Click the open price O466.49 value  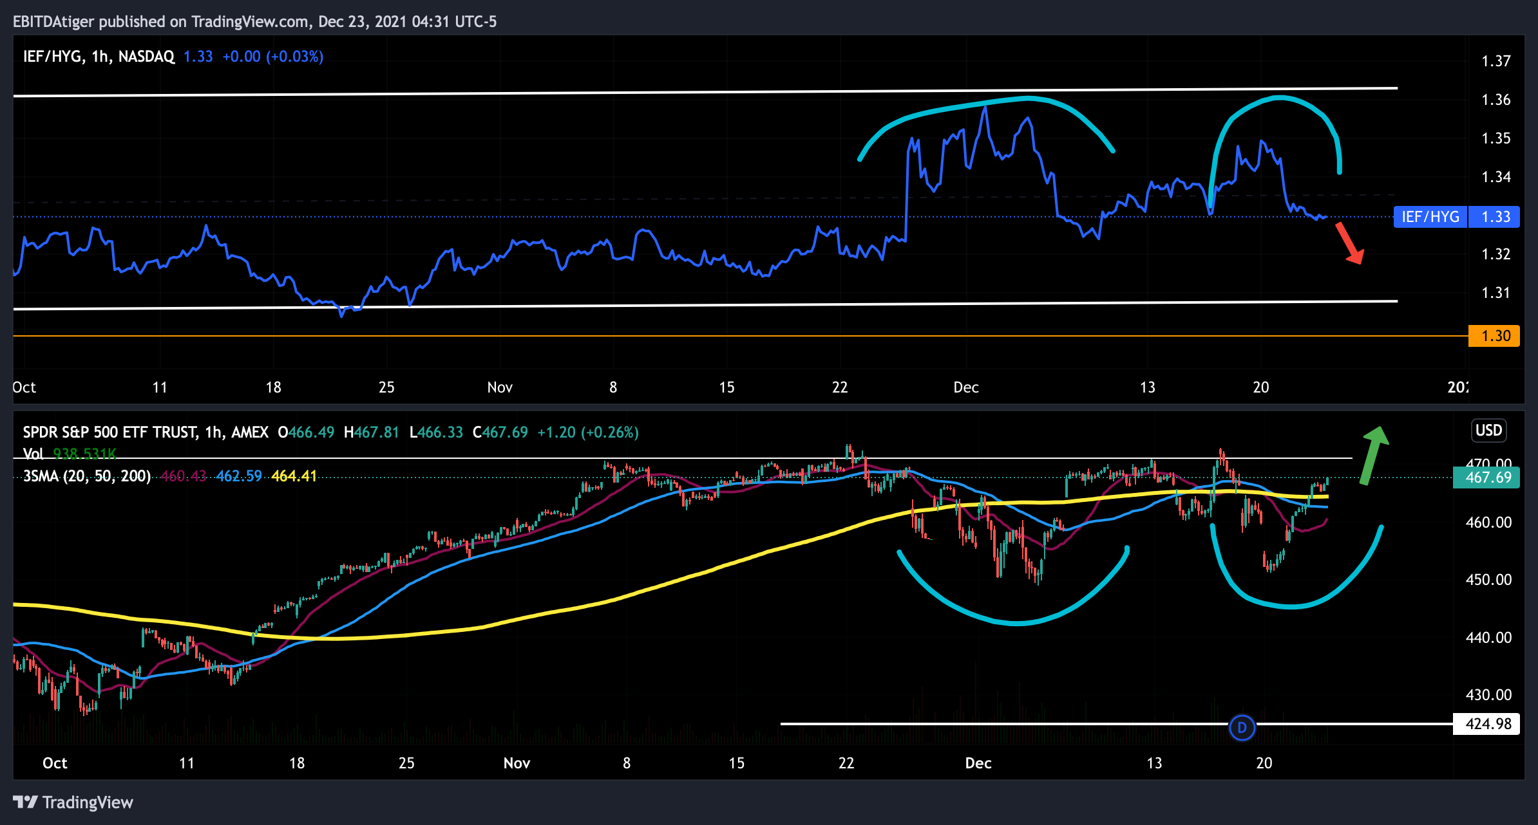306,432
